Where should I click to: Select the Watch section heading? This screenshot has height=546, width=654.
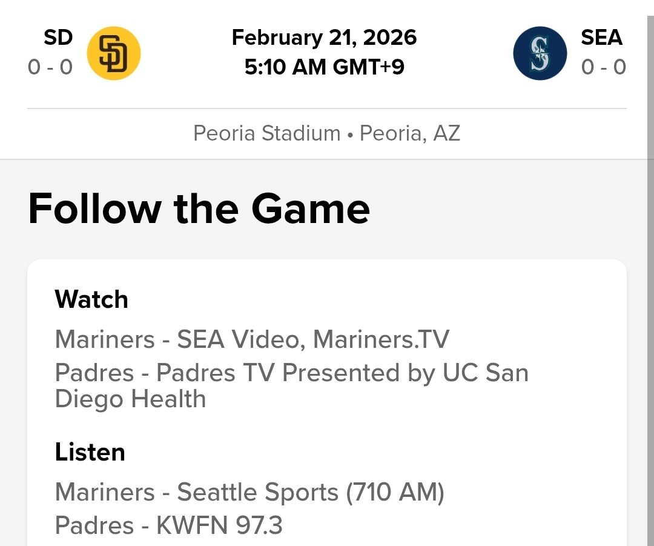[x=91, y=299]
